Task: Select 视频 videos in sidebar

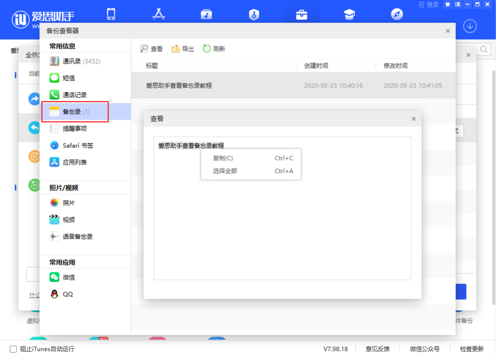Action: coord(85,220)
